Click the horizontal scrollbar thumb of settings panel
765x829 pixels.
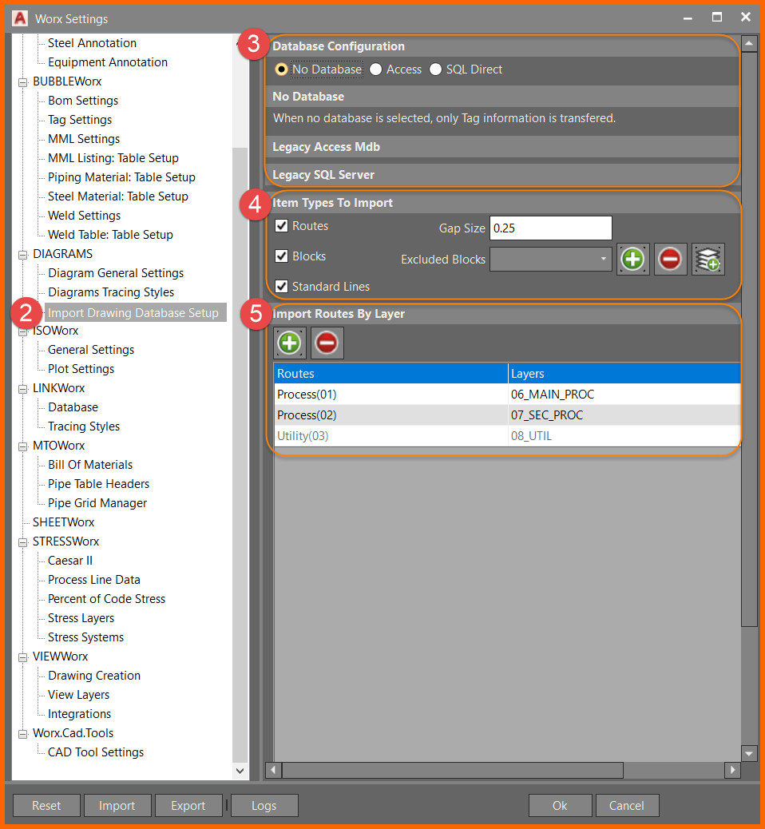453,770
